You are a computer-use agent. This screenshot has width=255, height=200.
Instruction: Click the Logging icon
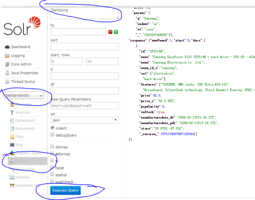(x=7, y=56)
